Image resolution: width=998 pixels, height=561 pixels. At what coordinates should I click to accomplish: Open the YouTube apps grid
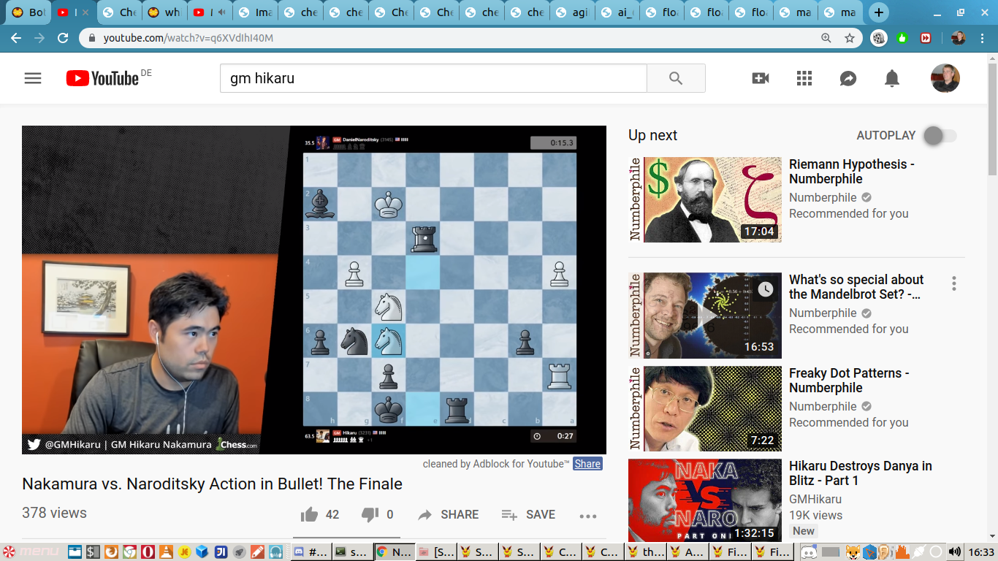(x=804, y=78)
